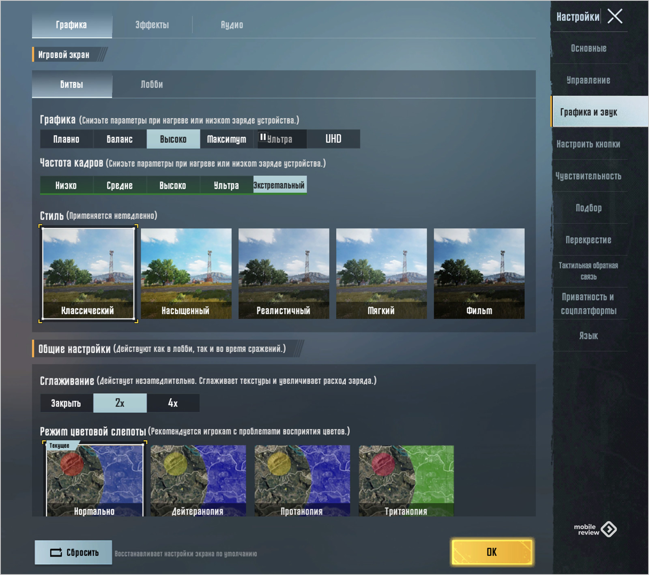Select Нормально colorblind mode
The image size is (649, 575).
(x=95, y=480)
